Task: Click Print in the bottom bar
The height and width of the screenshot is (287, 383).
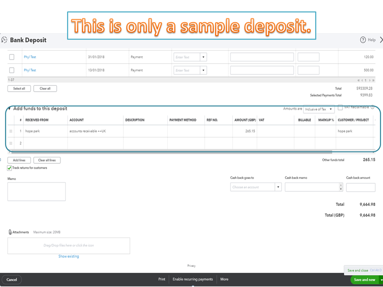Action: [x=162, y=279]
